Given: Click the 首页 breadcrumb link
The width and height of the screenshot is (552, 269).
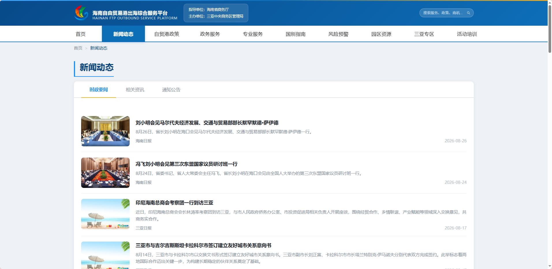Looking at the screenshot, I should [x=78, y=48].
